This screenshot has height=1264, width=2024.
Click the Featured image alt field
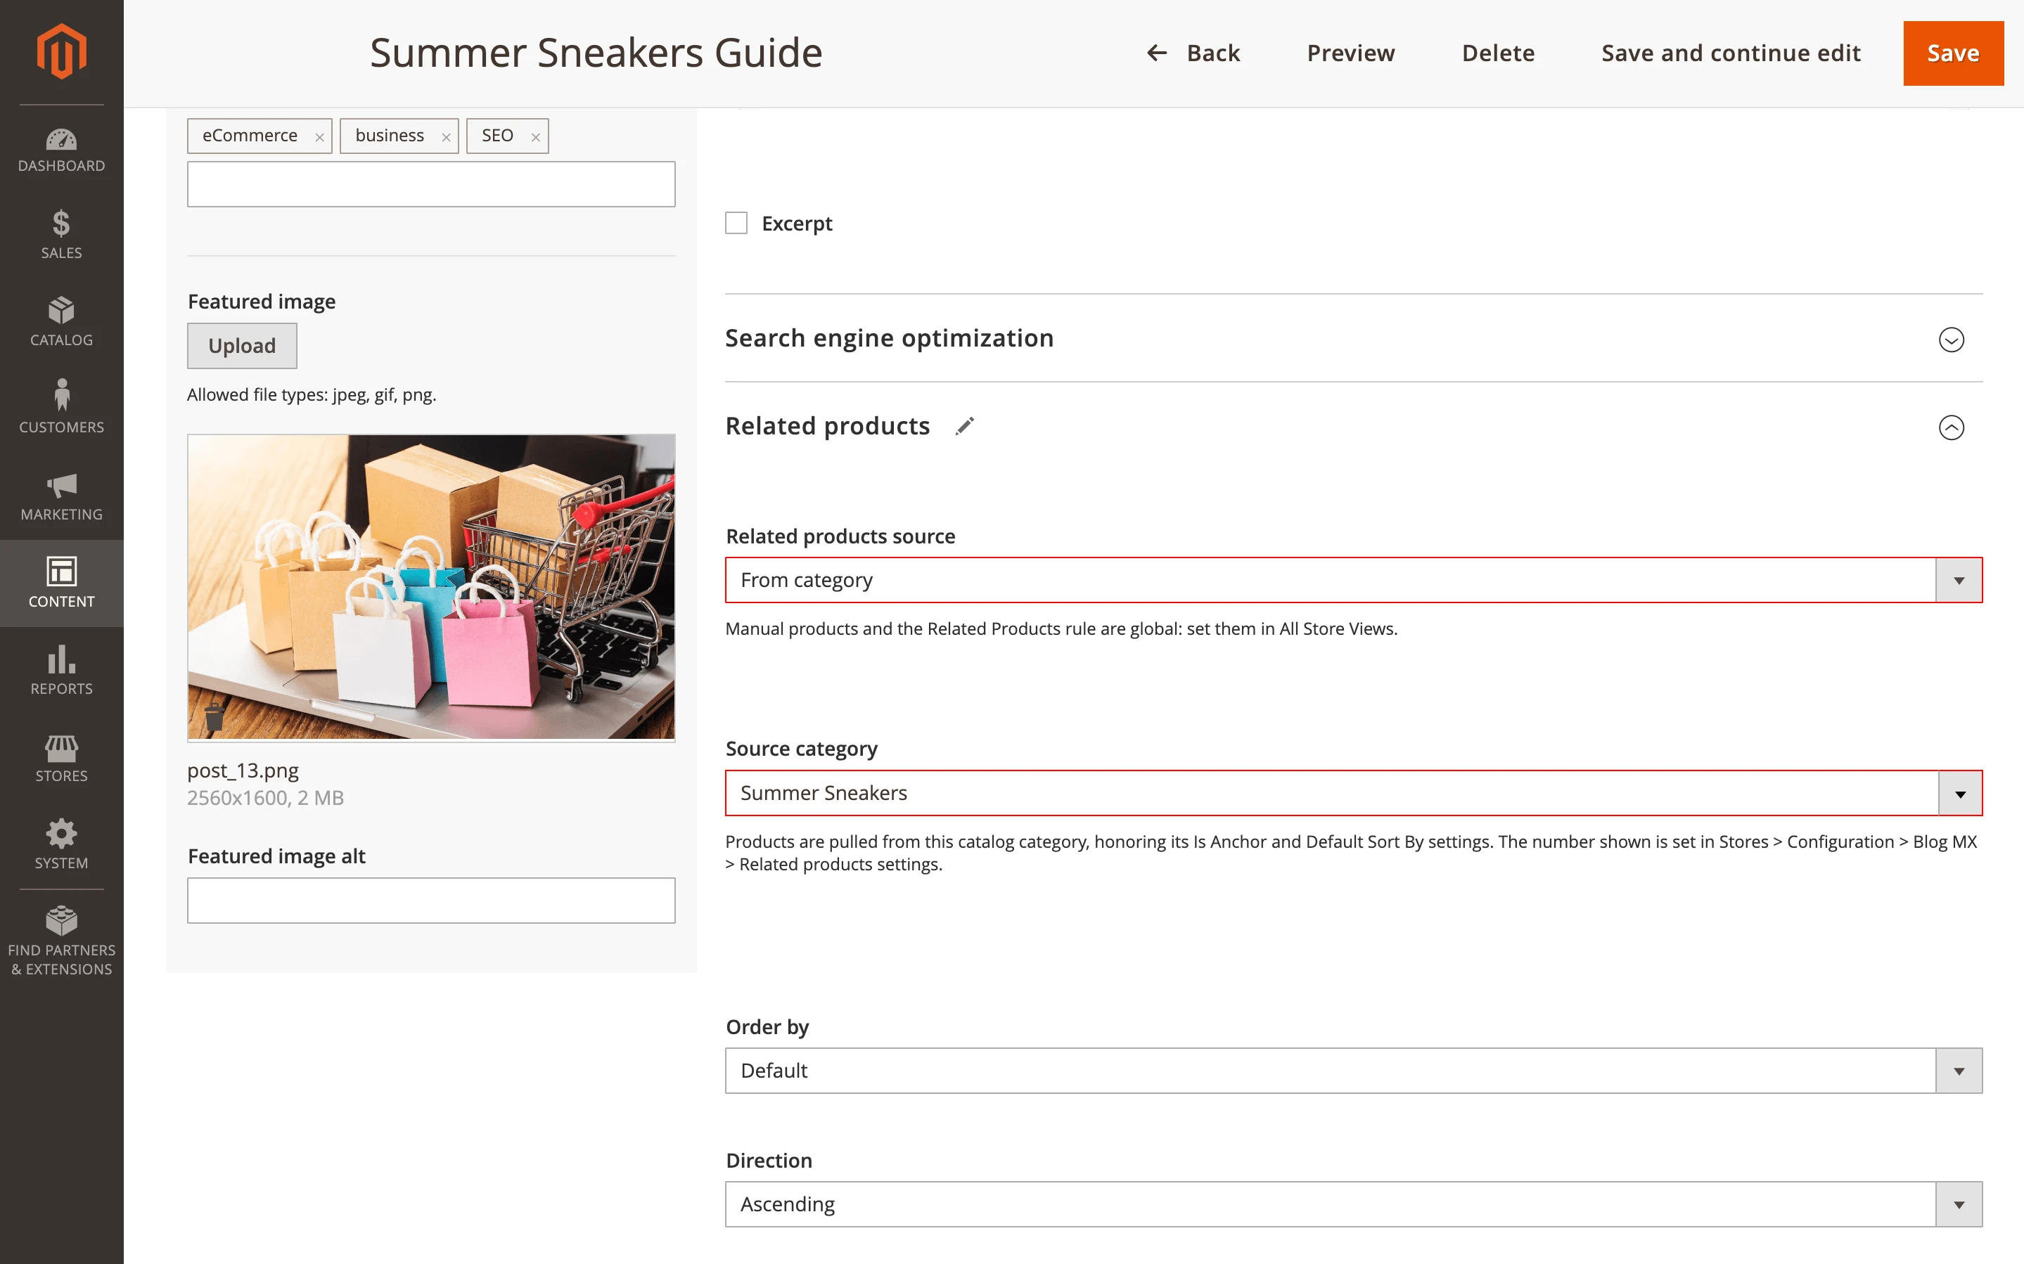[430, 901]
